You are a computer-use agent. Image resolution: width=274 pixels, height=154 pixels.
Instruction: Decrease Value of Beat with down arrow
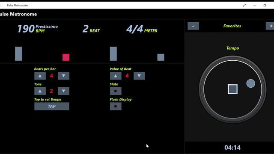(139, 76)
